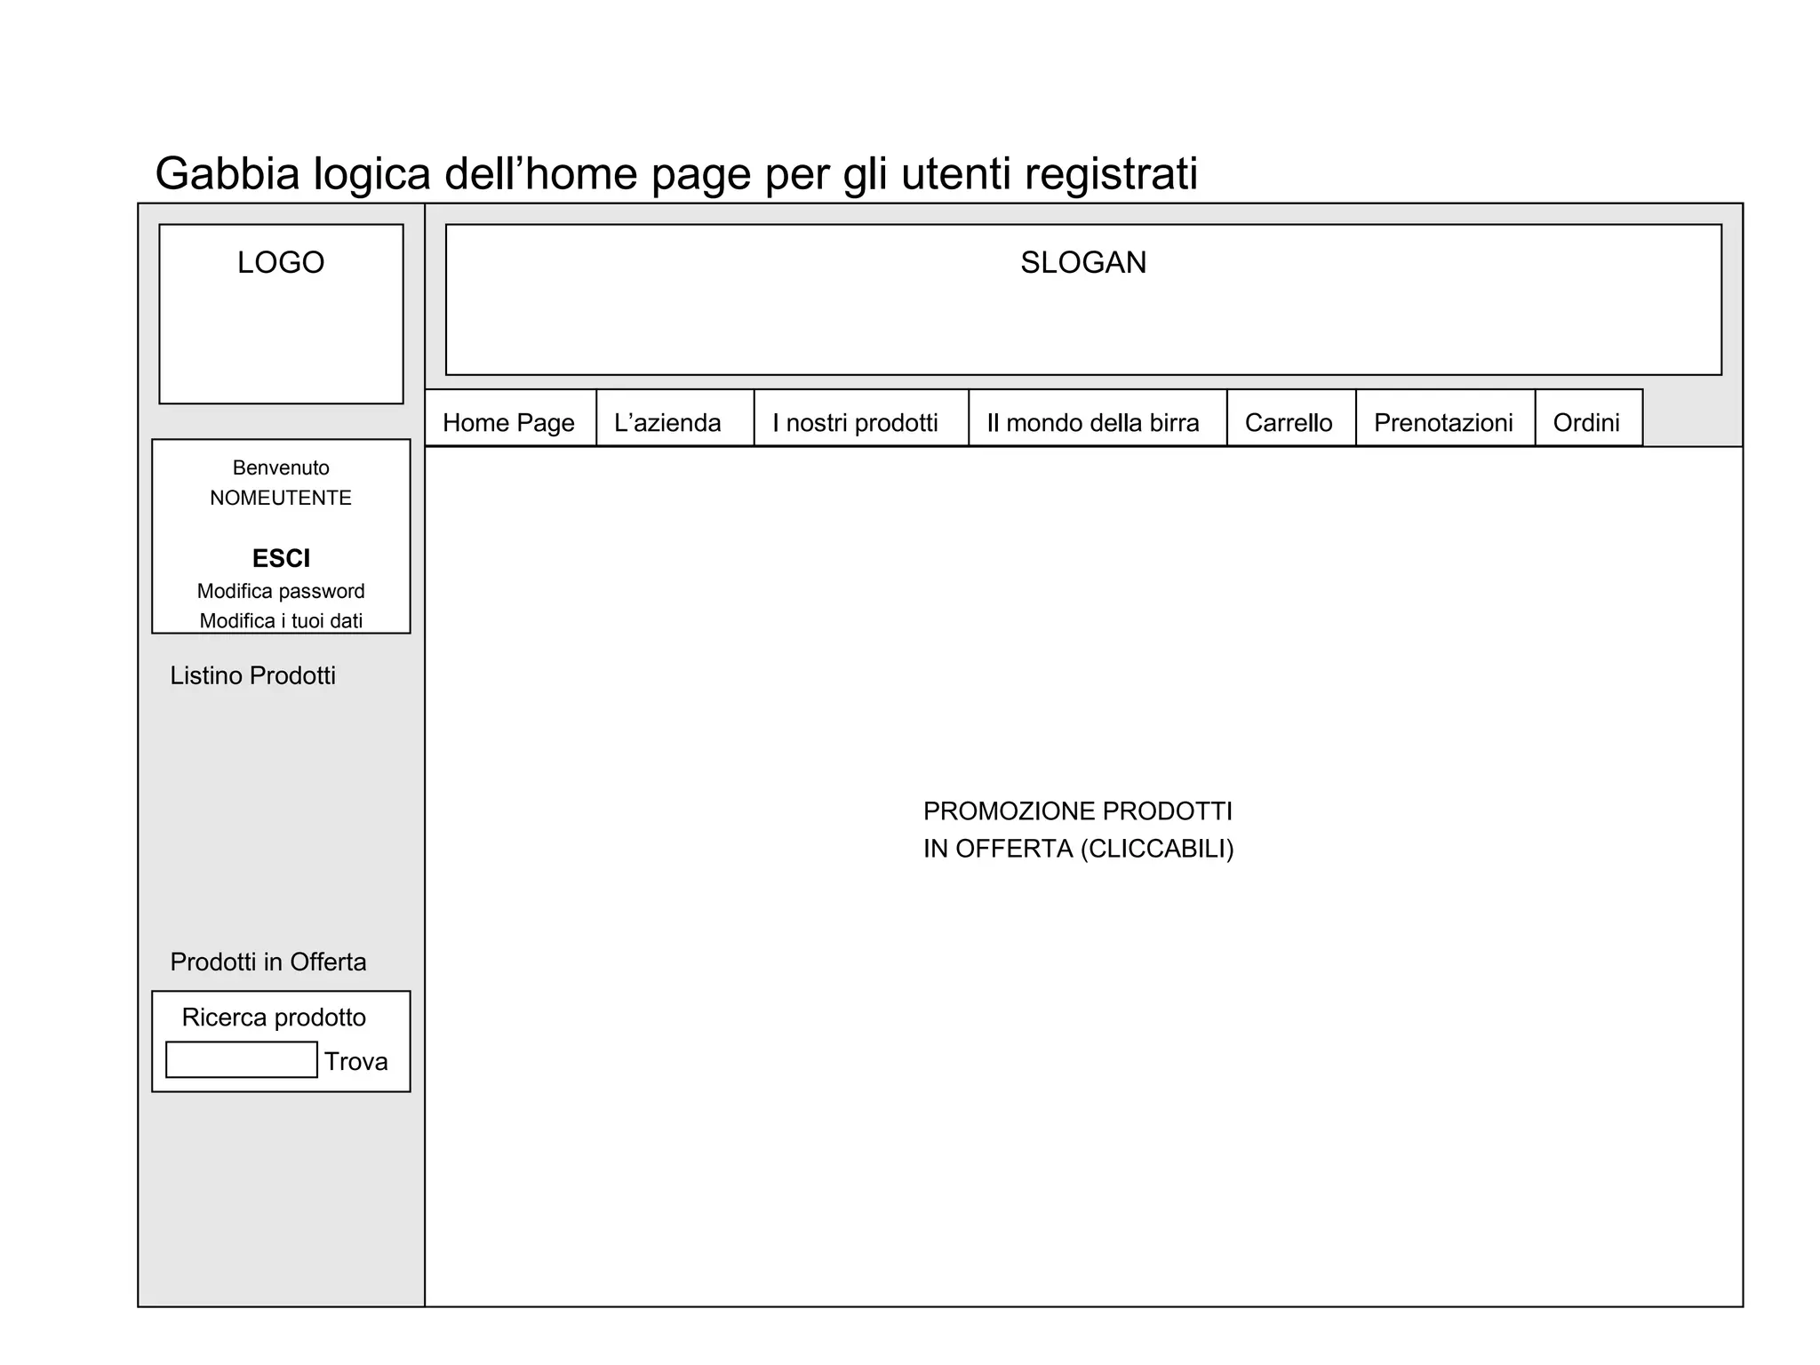Open the Listino Prodotti section
Screen dimensions: 1820x1365
coord(253,675)
